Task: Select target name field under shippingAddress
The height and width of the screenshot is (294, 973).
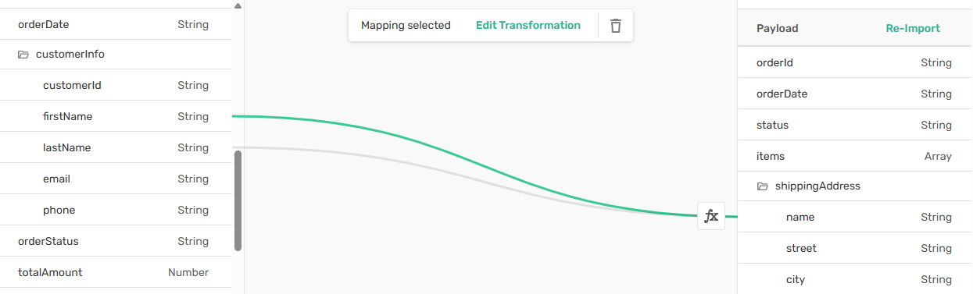Action: (x=855, y=217)
